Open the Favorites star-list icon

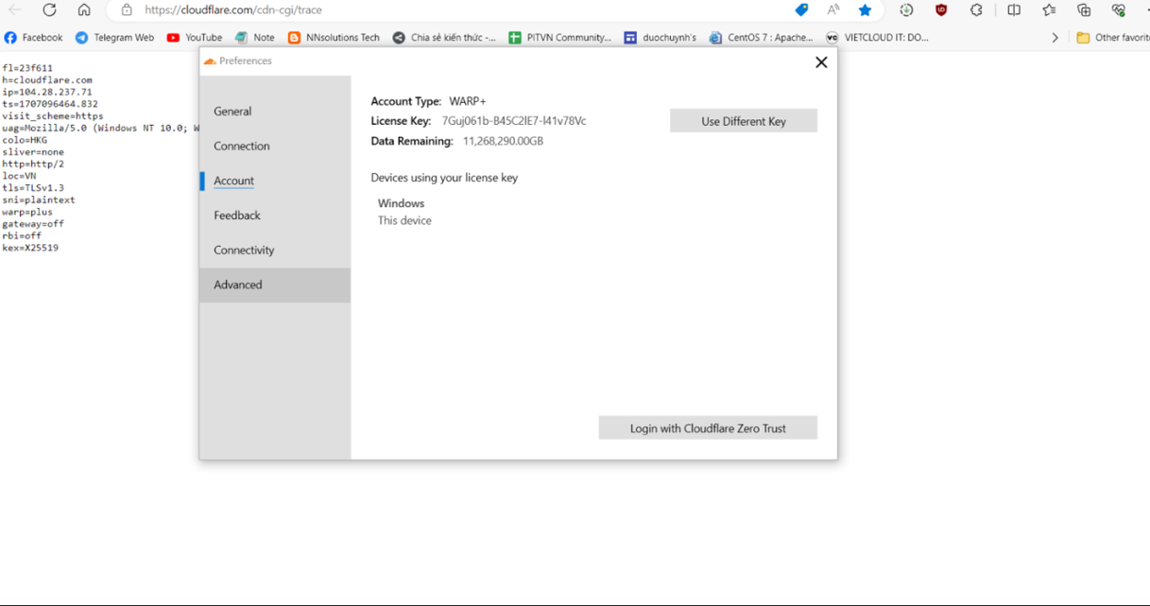[1049, 10]
